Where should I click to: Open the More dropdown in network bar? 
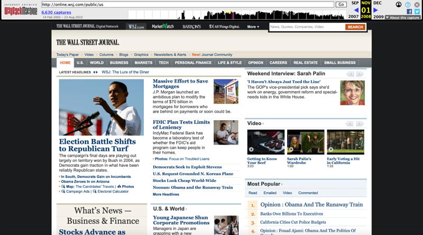(x=253, y=27)
